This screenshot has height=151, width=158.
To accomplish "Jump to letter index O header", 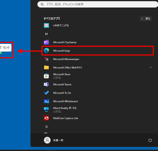I will pos(46,127).
